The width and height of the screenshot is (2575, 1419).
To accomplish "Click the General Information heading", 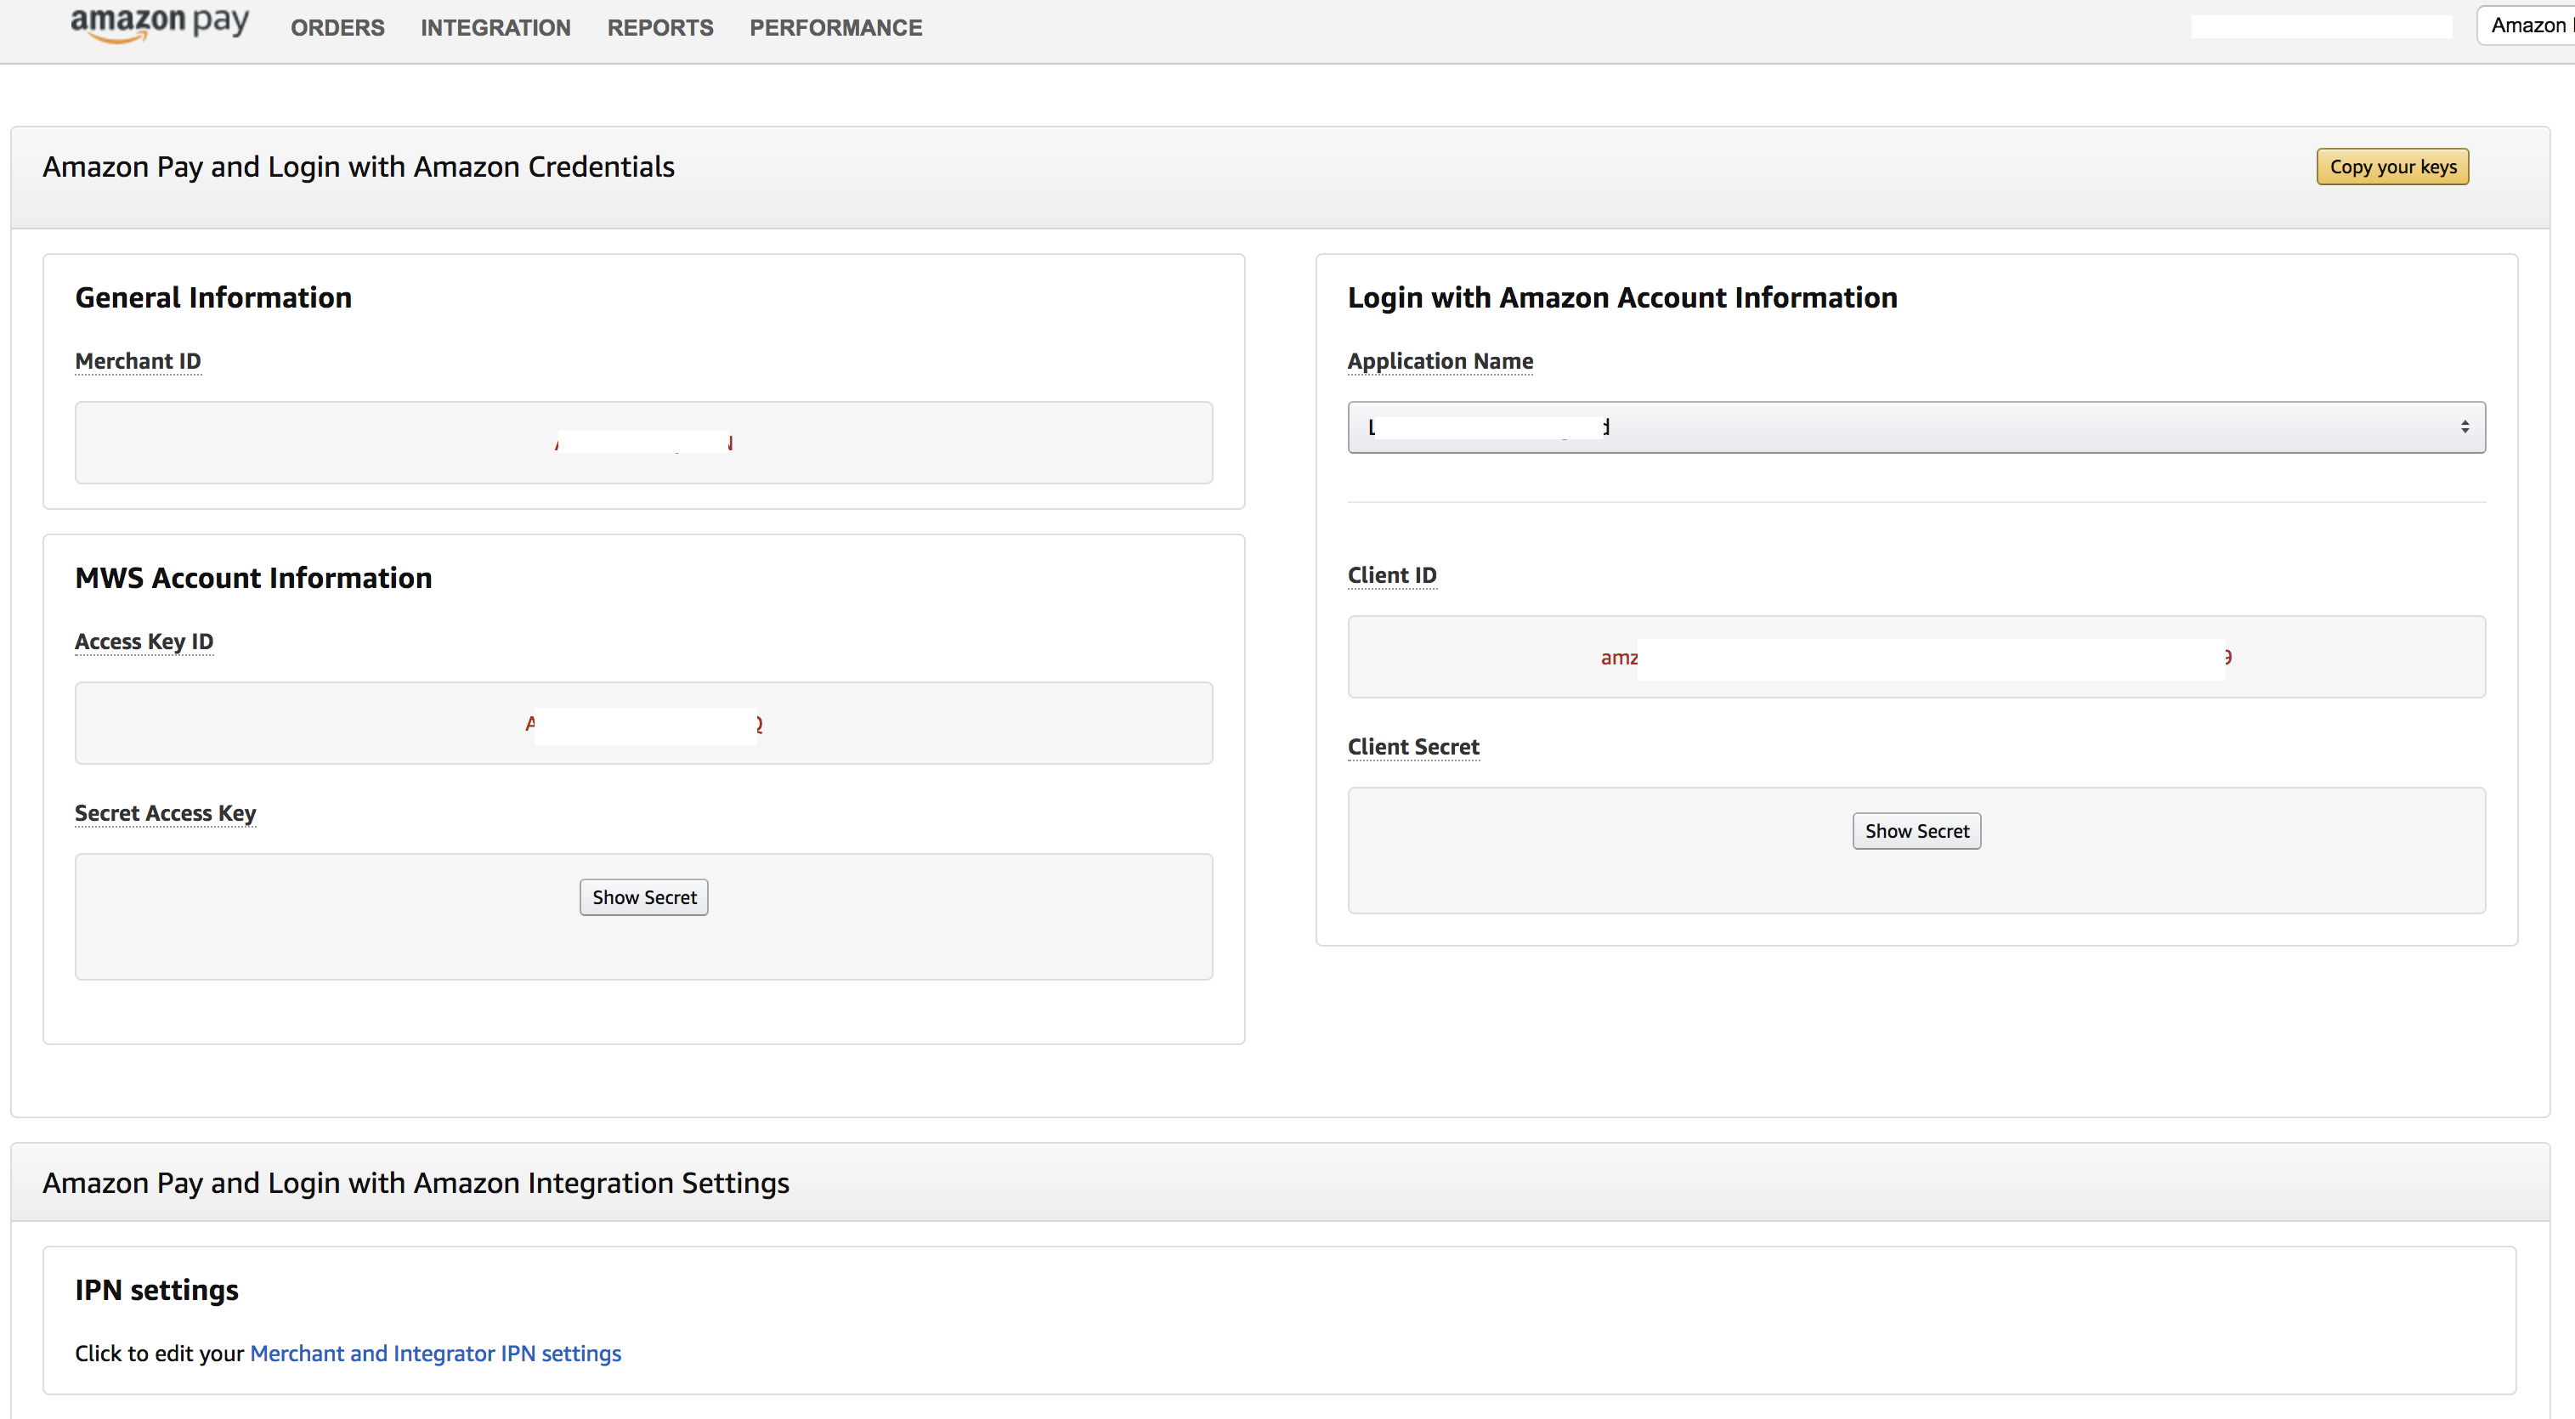I will click(x=213, y=297).
